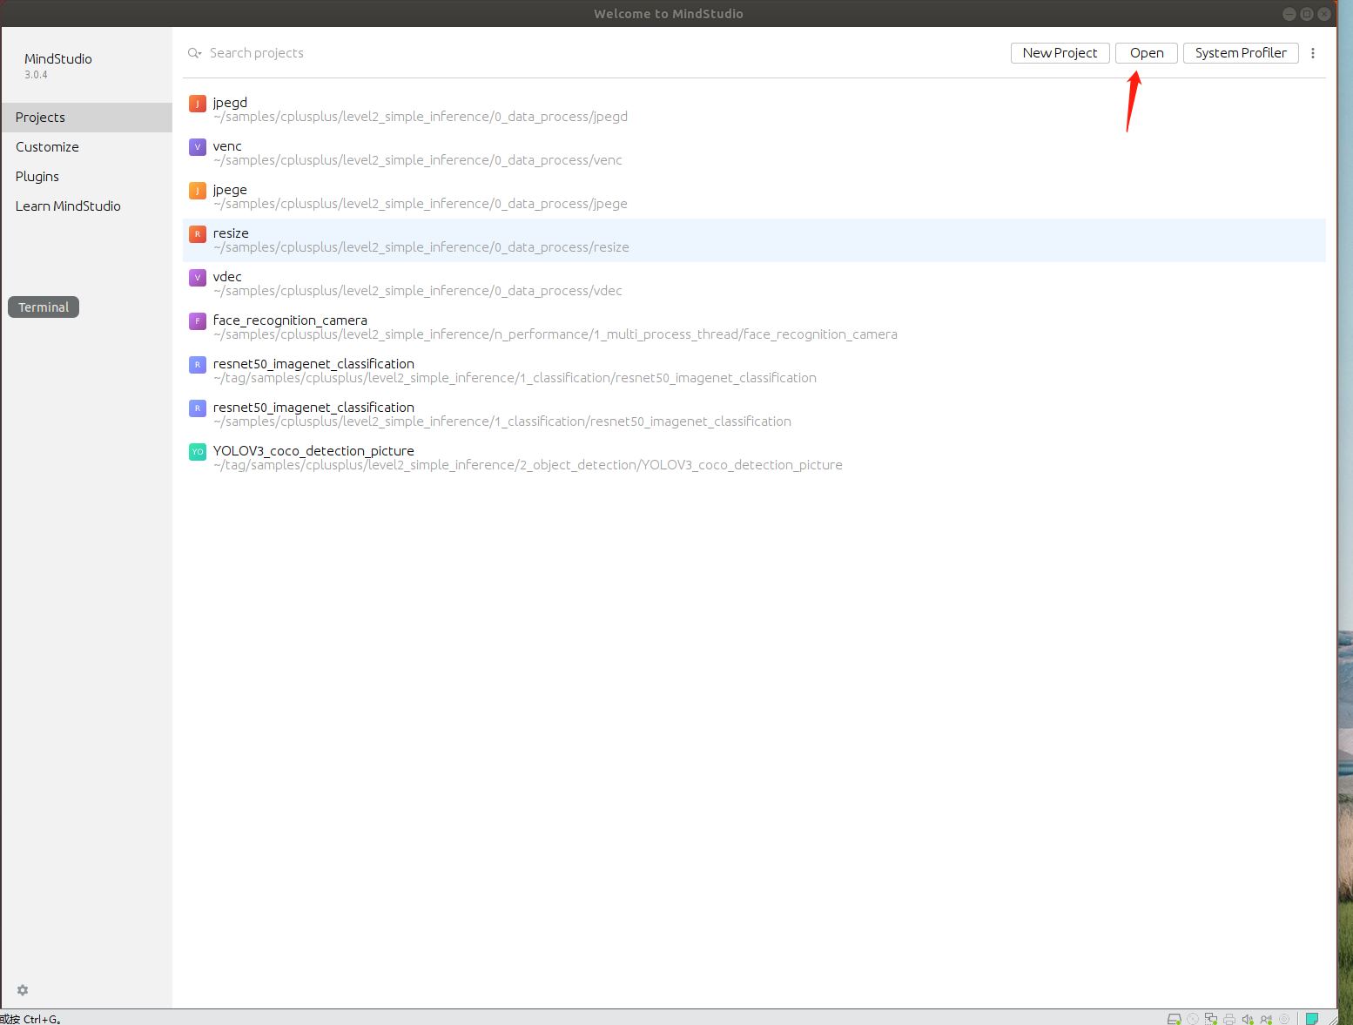Click the VM hard disk status icon
Image resolution: width=1353 pixels, height=1025 pixels.
pos(1174,1019)
